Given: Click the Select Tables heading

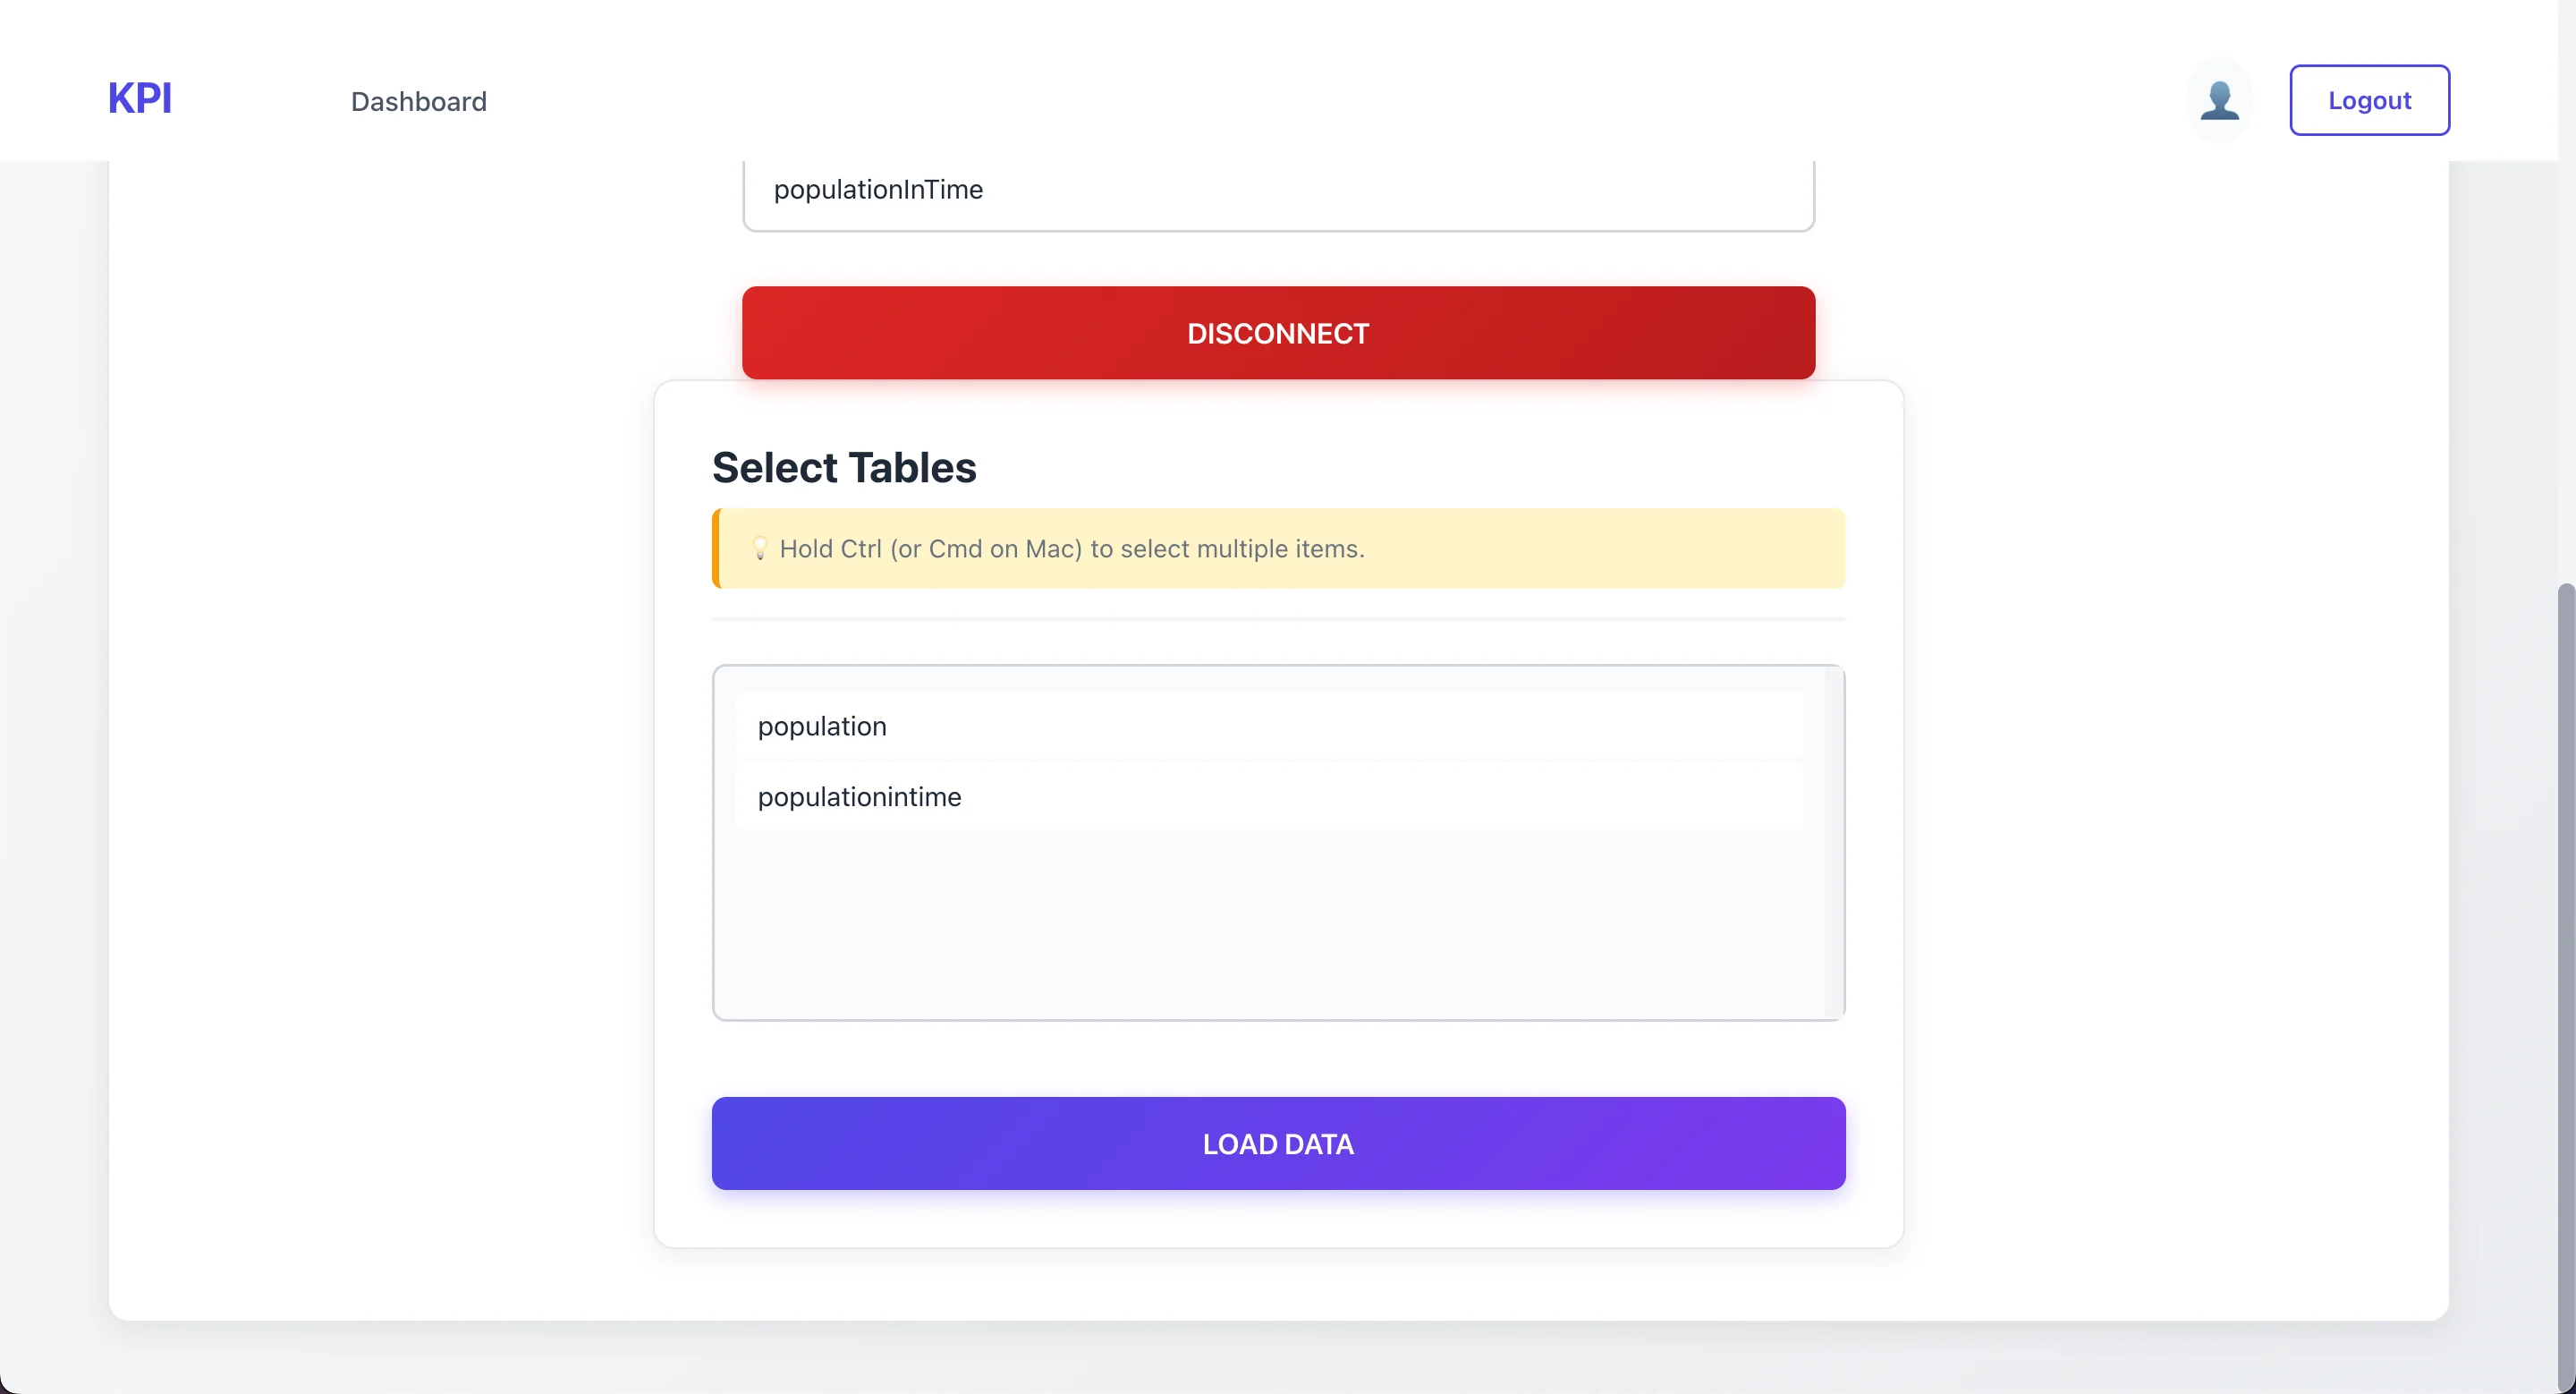Looking at the screenshot, I should click(x=844, y=468).
